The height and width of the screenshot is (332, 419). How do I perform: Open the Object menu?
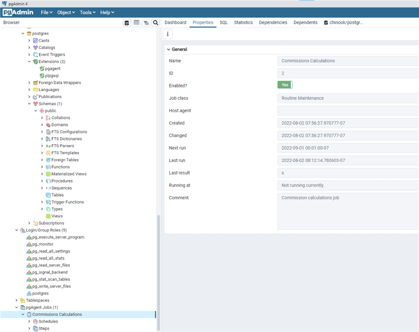point(66,13)
